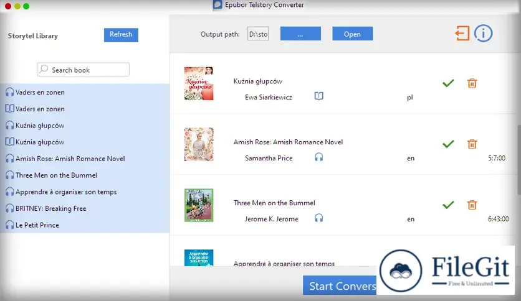Image resolution: width=521 pixels, height=301 pixels.
Task: Open Kuźnia głupców cover thumbnail
Action: tap(199, 83)
